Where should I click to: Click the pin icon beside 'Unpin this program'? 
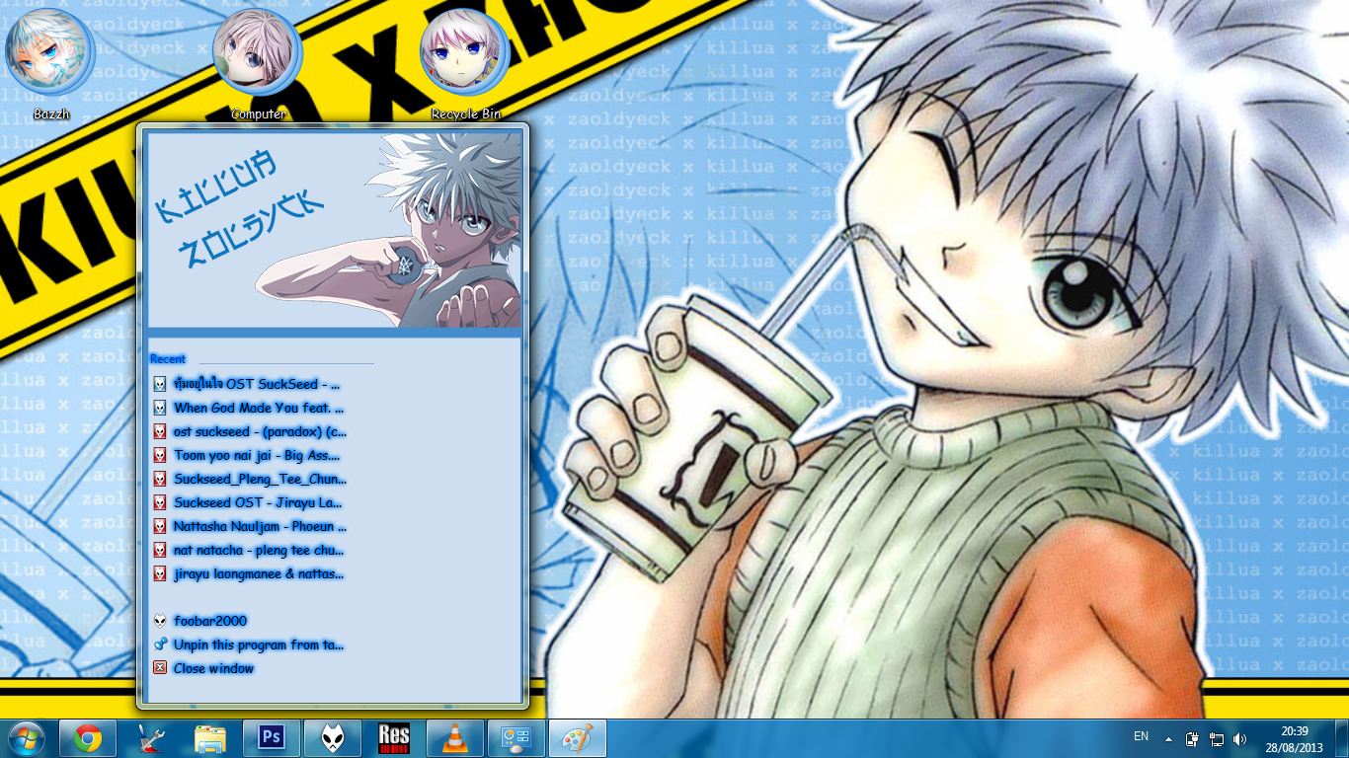pos(160,644)
